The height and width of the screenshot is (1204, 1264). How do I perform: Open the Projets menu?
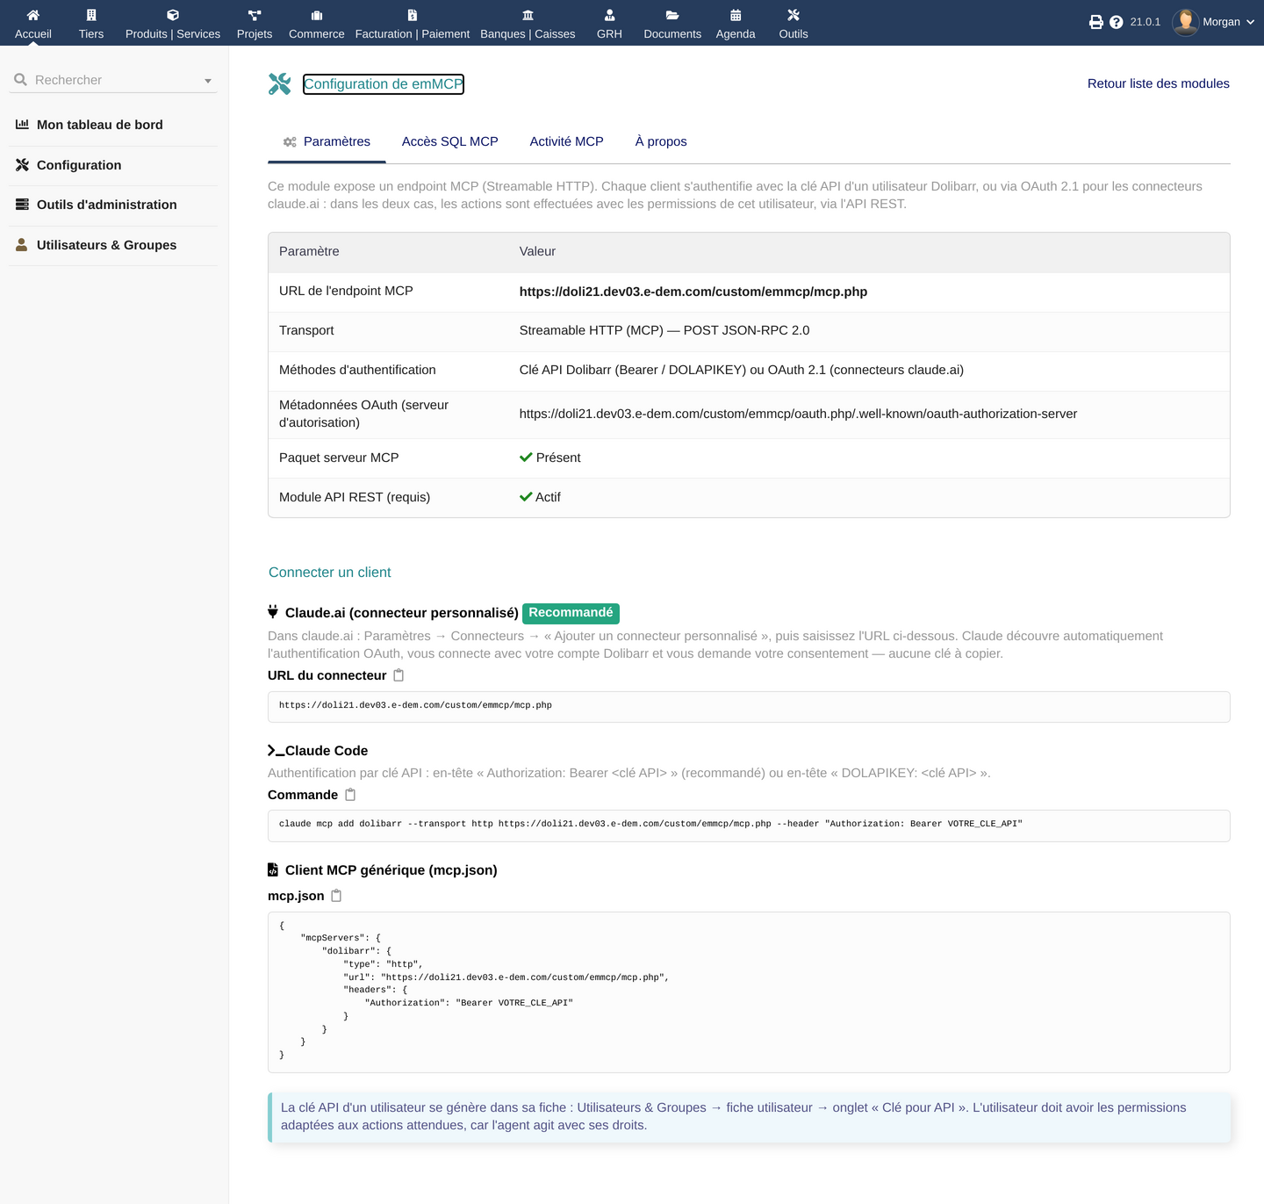[x=255, y=24]
